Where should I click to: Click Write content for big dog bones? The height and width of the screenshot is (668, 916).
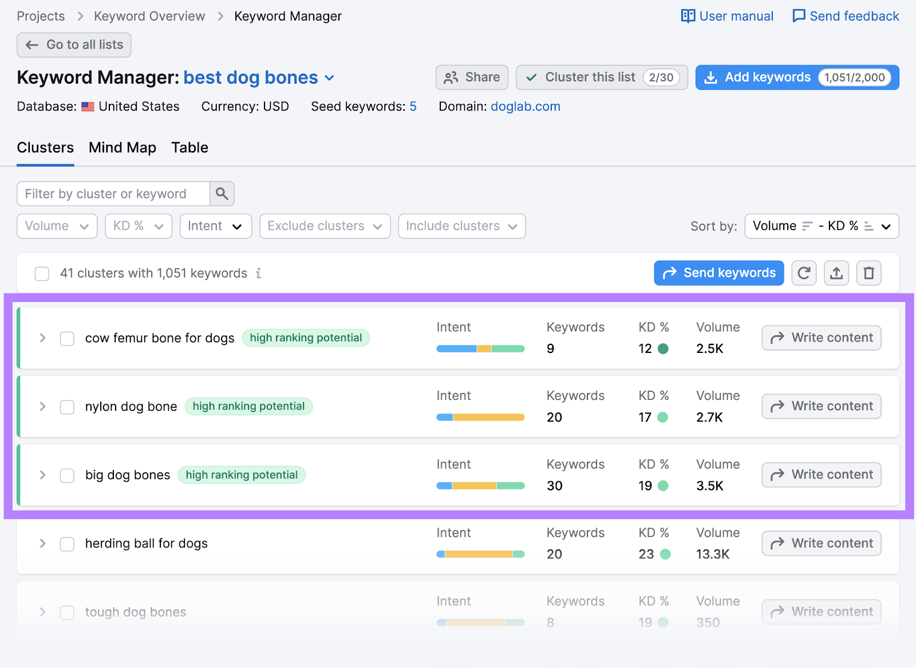(x=822, y=475)
